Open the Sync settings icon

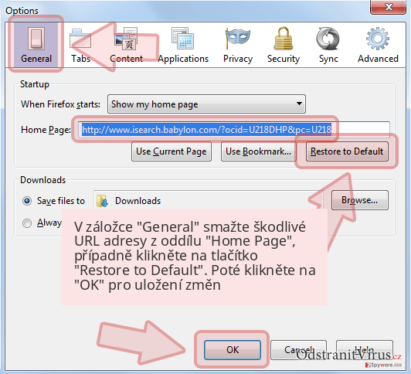(x=328, y=45)
